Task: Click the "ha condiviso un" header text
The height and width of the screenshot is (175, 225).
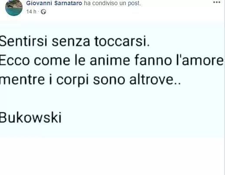Action: [105, 3]
